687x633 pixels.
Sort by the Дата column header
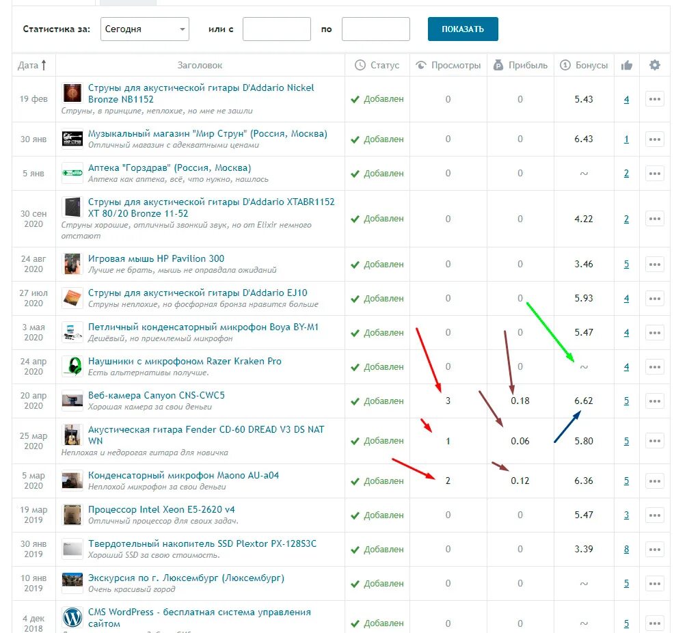32,65
